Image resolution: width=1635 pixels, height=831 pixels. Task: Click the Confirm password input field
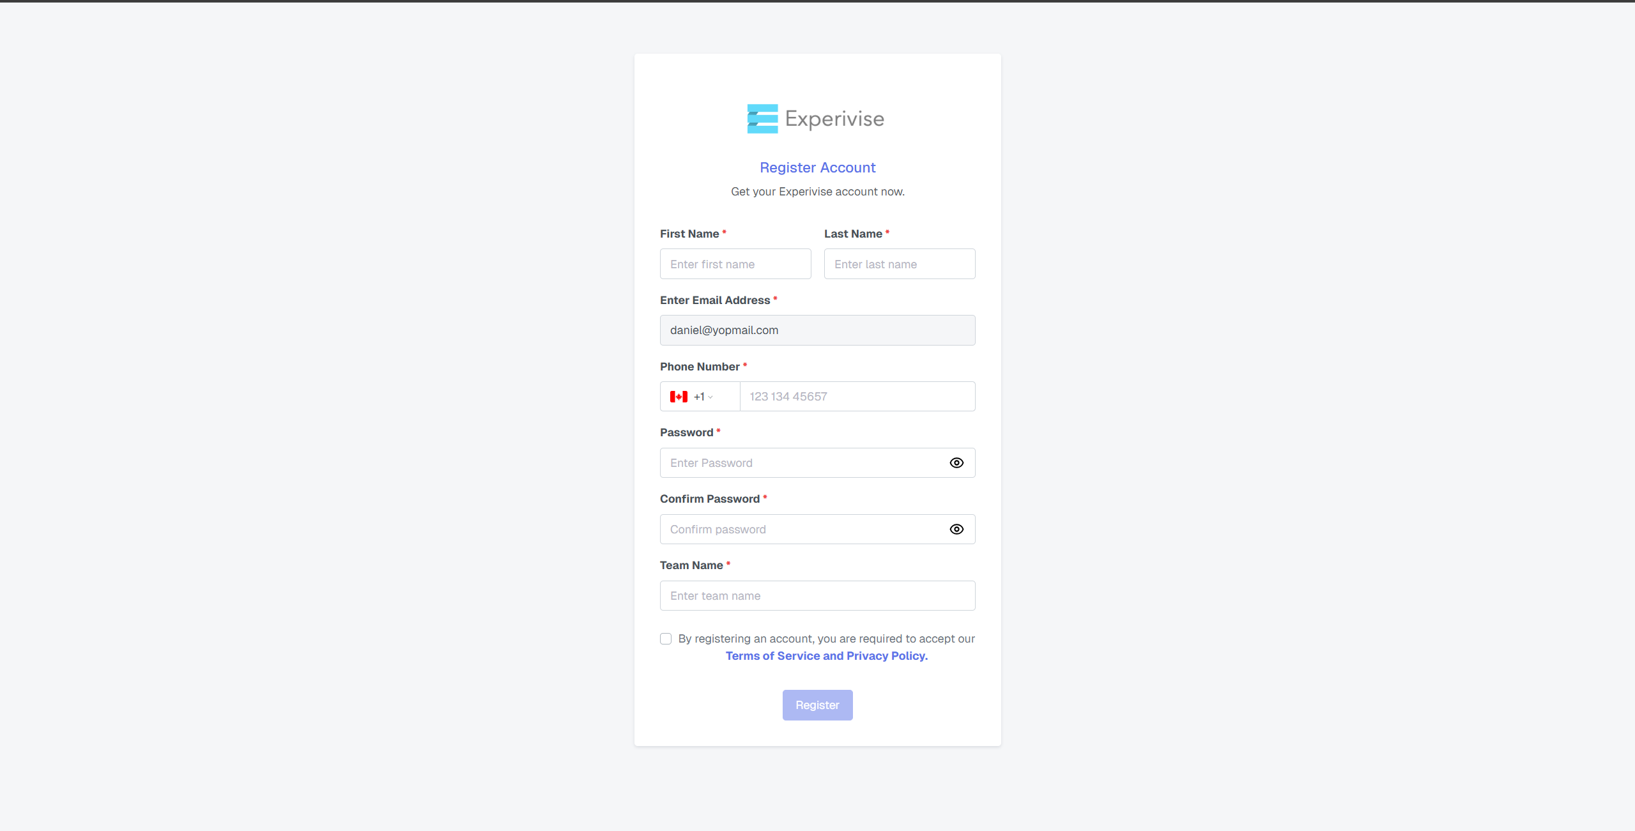pos(802,530)
